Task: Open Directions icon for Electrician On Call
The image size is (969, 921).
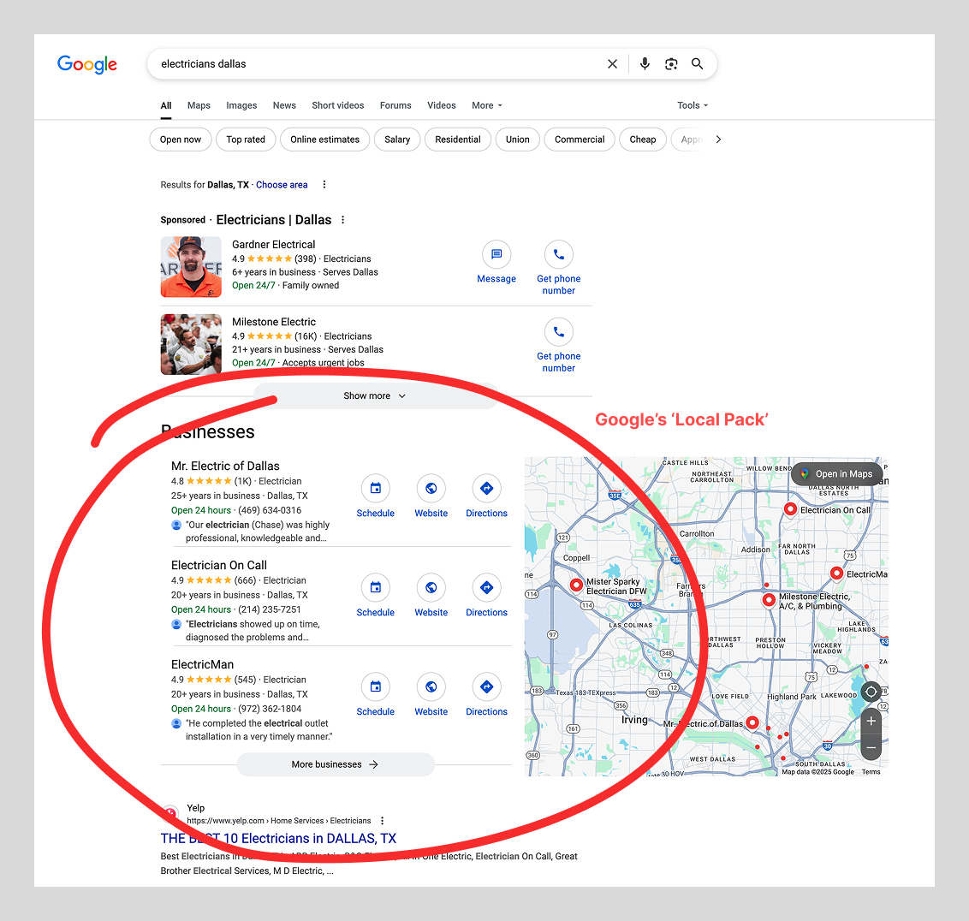Action: pyautogui.click(x=486, y=588)
